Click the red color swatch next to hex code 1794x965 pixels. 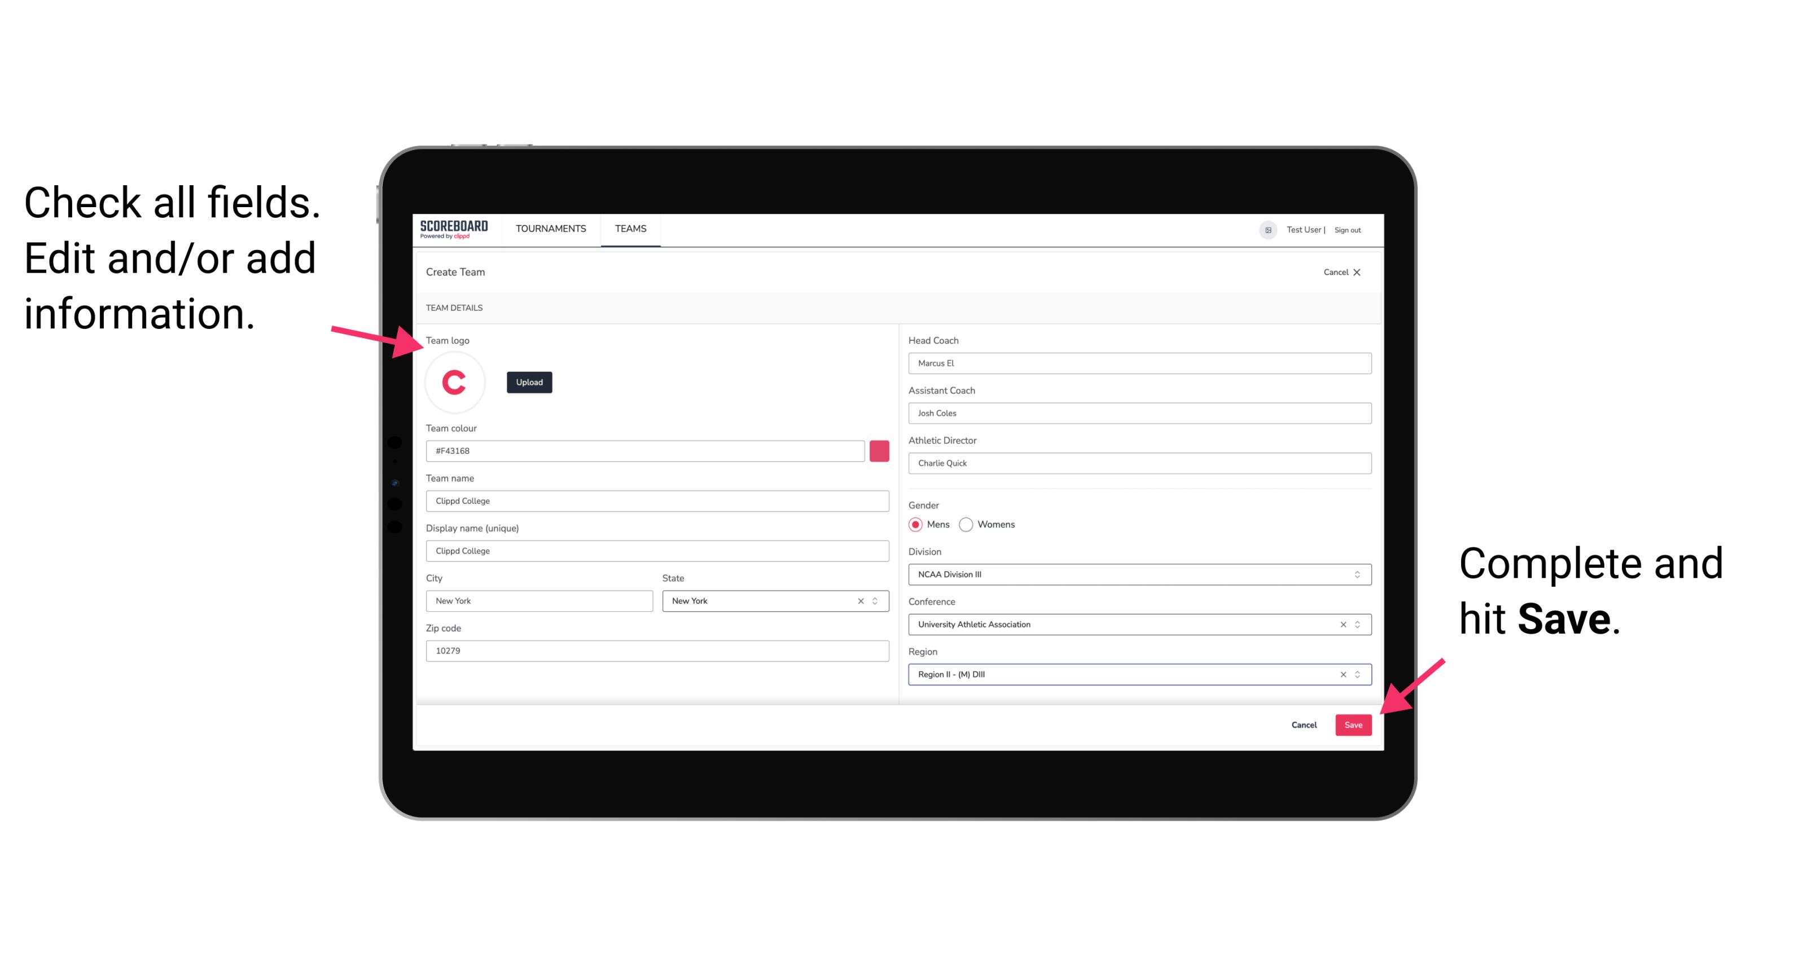[879, 450]
